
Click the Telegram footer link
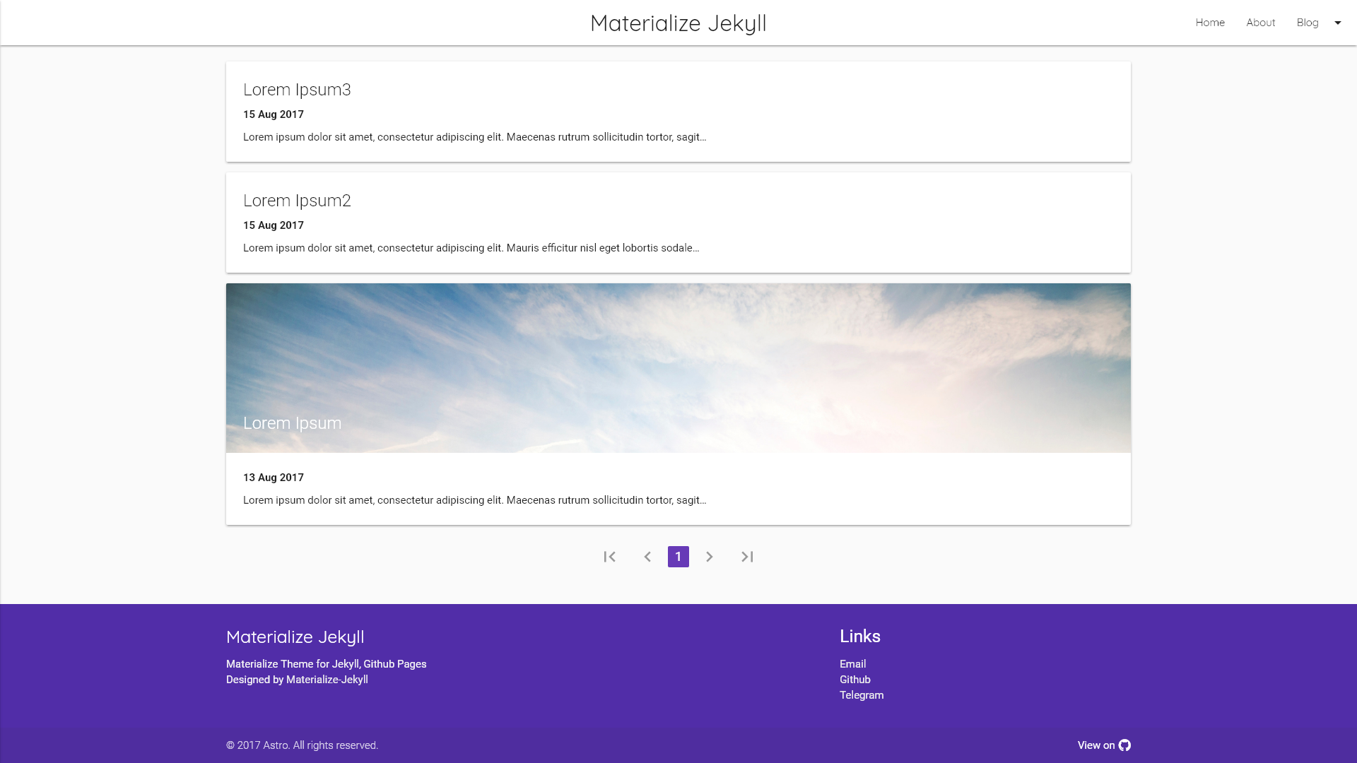click(x=861, y=695)
